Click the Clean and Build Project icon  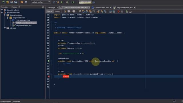[x=58, y=2]
